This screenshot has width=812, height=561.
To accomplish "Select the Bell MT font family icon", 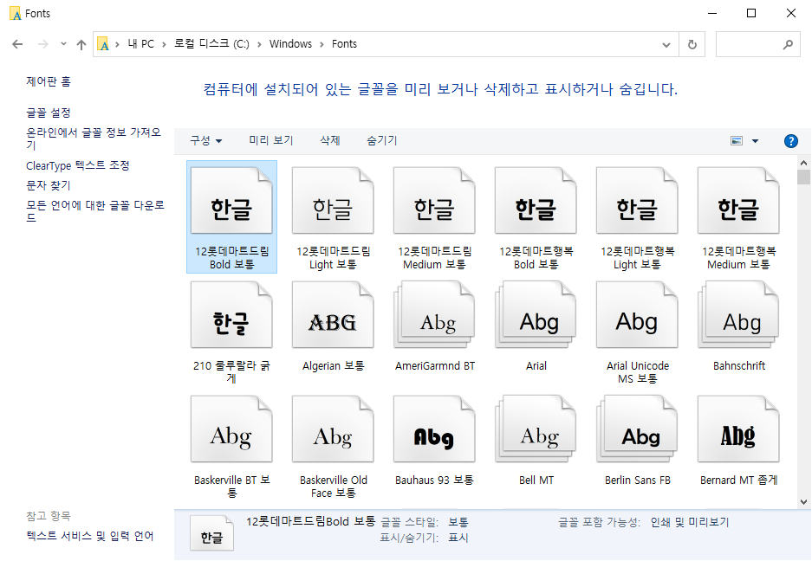I will click(x=536, y=429).
